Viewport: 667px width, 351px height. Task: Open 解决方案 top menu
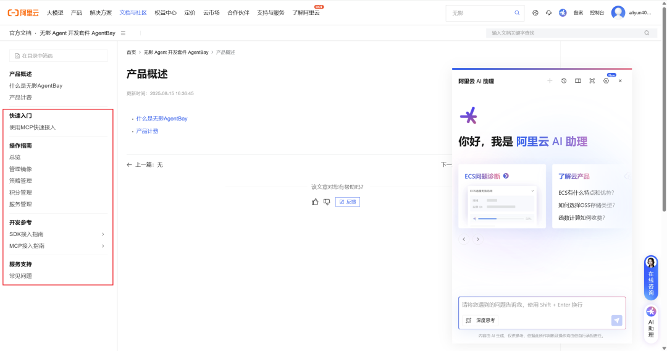(101, 13)
